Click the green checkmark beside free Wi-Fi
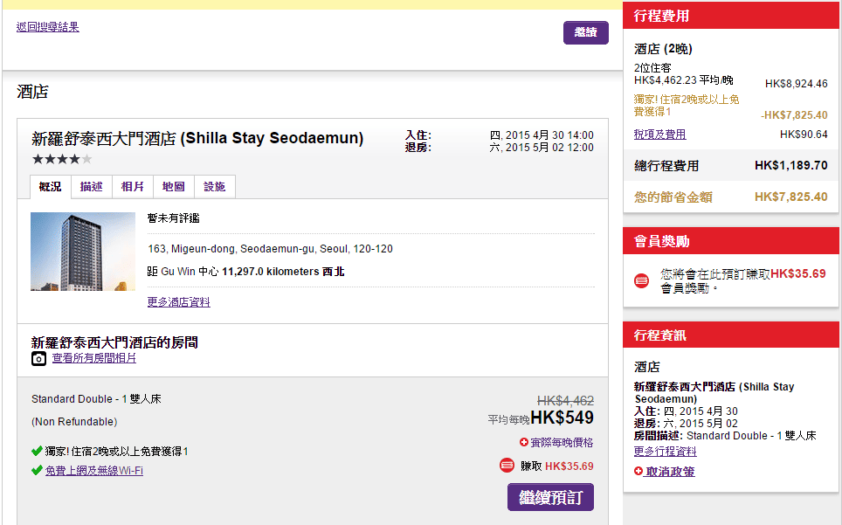The width and height of the screenshot is (842, 525). coord(37,470)
